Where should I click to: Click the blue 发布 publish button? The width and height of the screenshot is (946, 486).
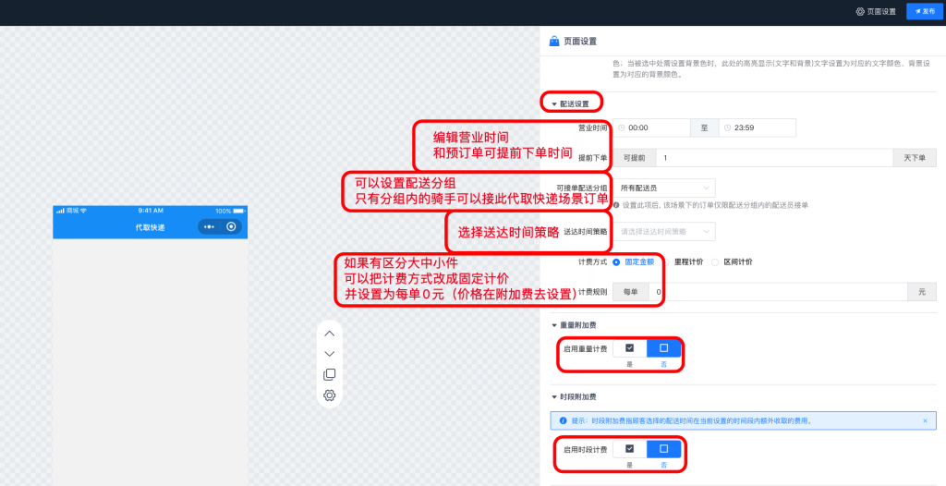pyautogui.click(x=924, y=11)
